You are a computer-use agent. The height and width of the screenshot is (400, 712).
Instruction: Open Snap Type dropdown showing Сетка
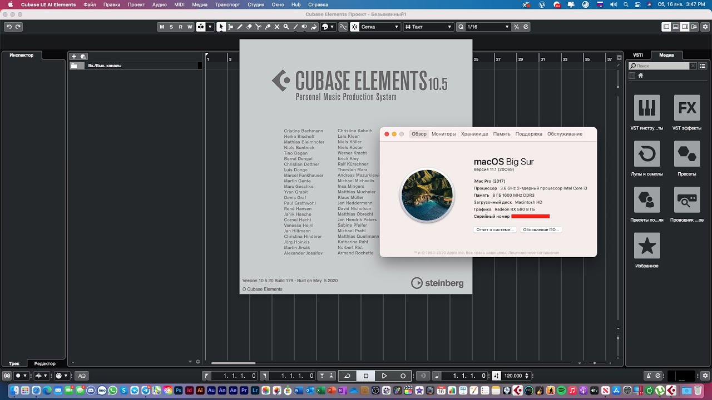(x=380, y=27)
